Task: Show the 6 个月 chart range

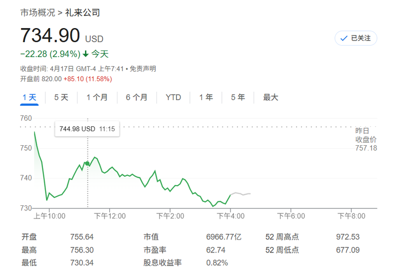Action: 136,97
